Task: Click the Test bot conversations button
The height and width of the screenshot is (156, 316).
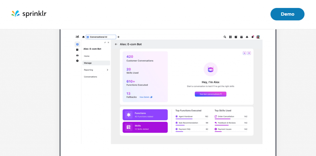Action: click(210, 94)
